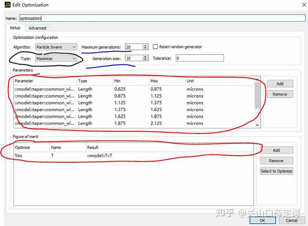Screen dimensions: 308x226
Task: Enable Reset random generator checkbox
Action: tap(155, 46)
